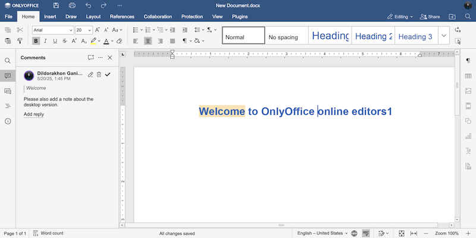Expand the paragraph styles gallery arrow

pyautogui.click(x=444, y=36)
